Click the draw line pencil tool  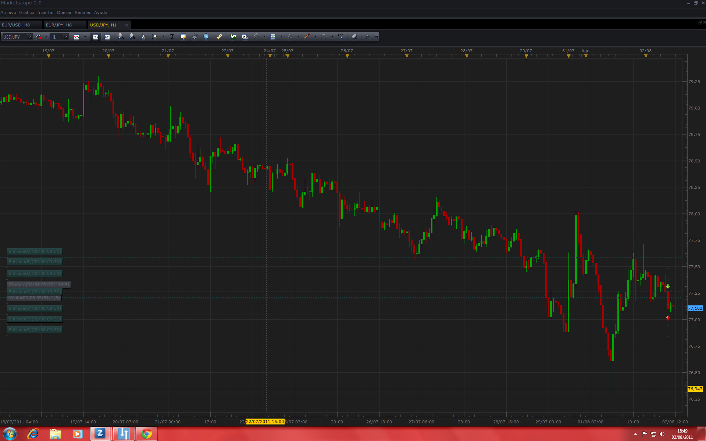307,37
